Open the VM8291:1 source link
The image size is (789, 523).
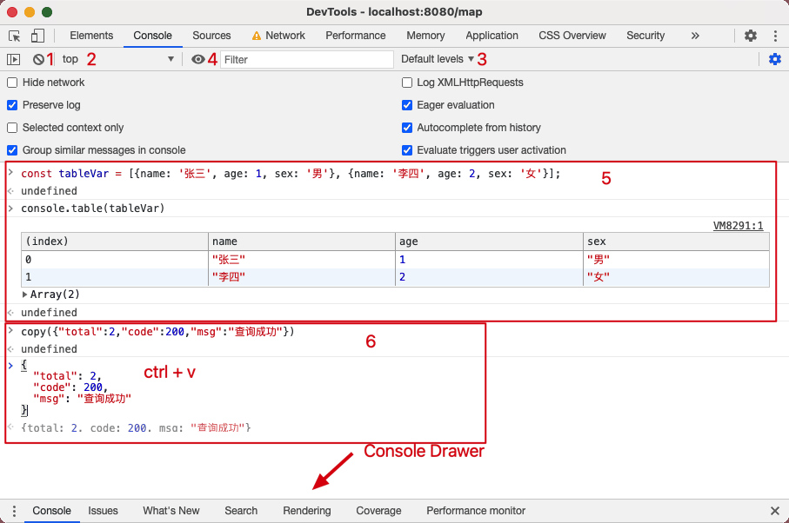point(738,226)
